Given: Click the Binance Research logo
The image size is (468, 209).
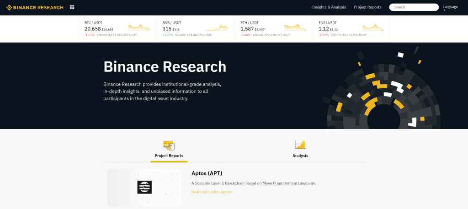Looking at the screenshot, I should (x=35, y=7).
